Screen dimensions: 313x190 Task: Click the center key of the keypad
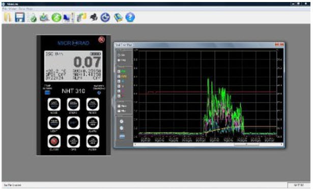pos(73,123)
